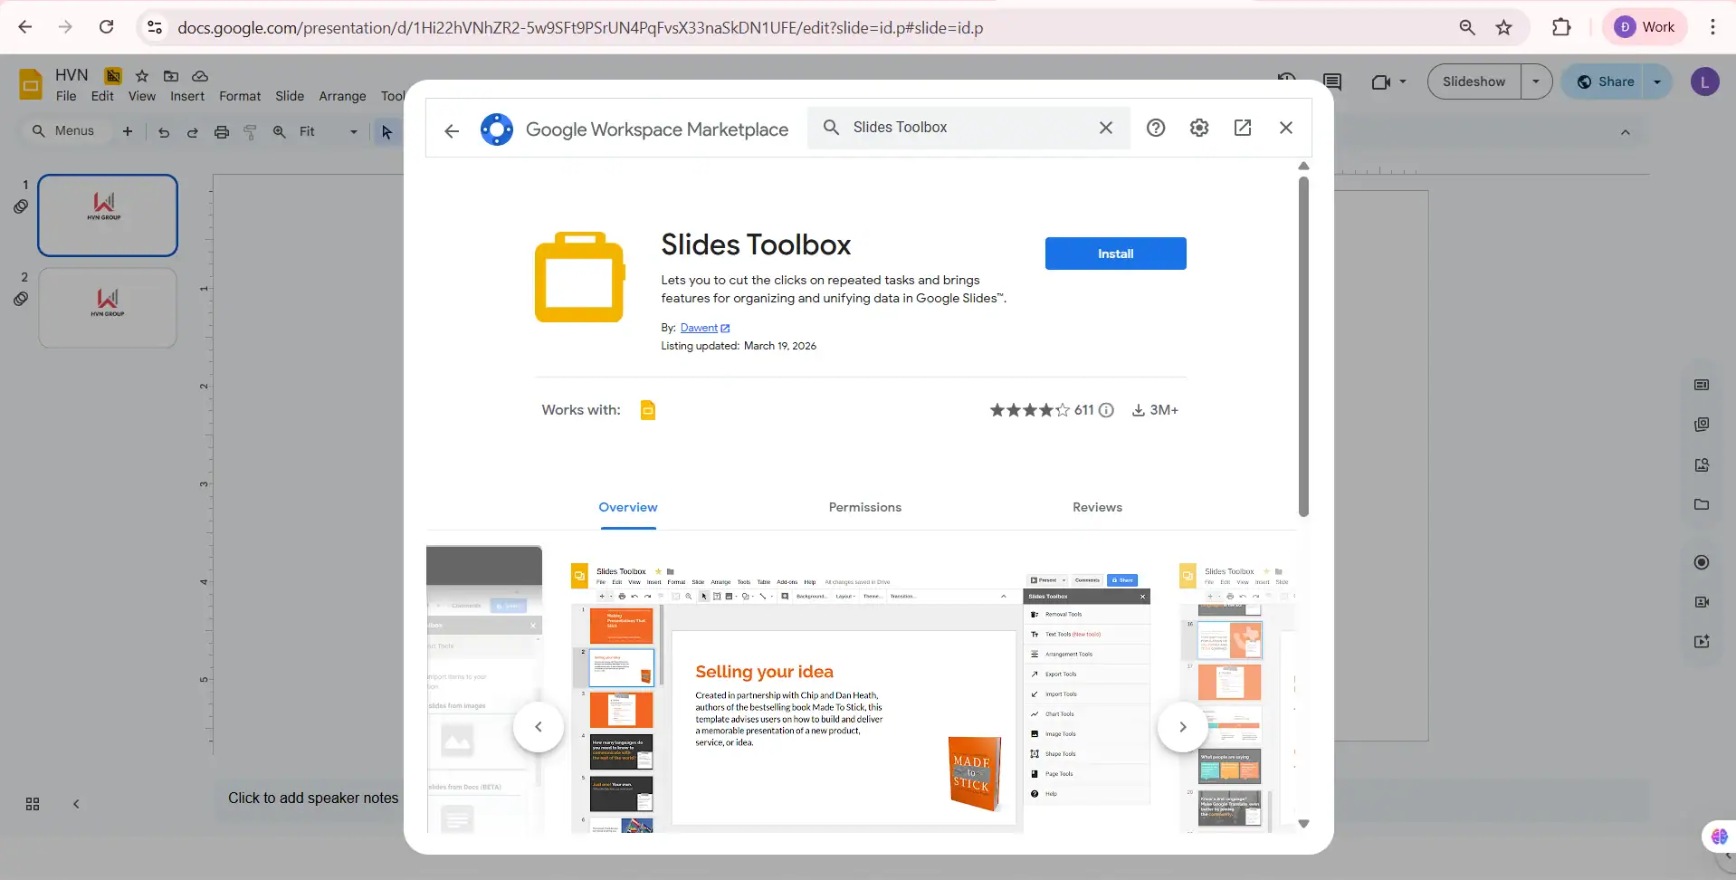Viewport: 1736px width, 880px height.
Task: Go back using the Marketplace back arrow
Action: 452,128
